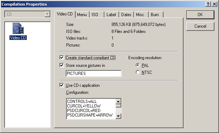The width and height of the screenshot is (219, 133).
Task: Toggle Create standard compliant CD checkbox
Action: point(62,58)
